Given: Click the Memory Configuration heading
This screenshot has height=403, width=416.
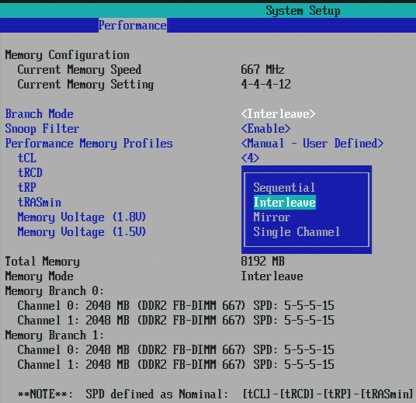Looking at the screenshot, I should (67, 55).
